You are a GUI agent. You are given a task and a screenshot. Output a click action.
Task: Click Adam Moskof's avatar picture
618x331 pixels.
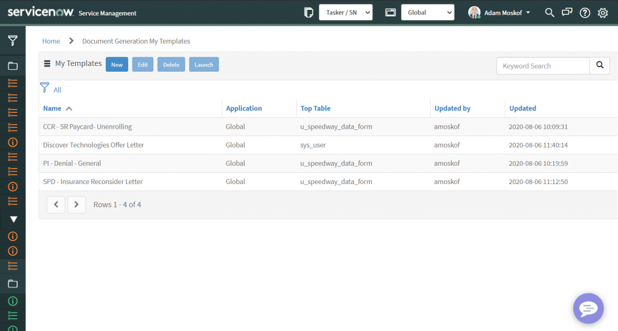(474, 12)
